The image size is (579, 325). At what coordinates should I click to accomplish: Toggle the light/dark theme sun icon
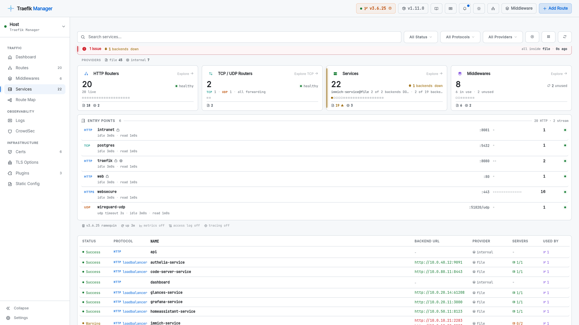tap(479, 8)
